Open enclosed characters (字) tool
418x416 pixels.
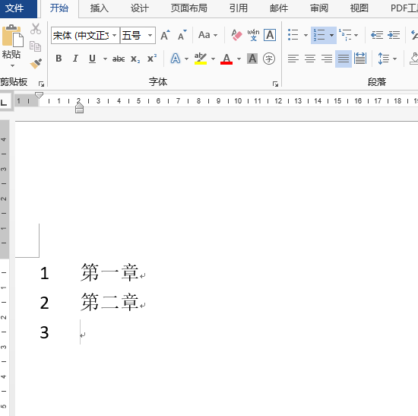269,59
